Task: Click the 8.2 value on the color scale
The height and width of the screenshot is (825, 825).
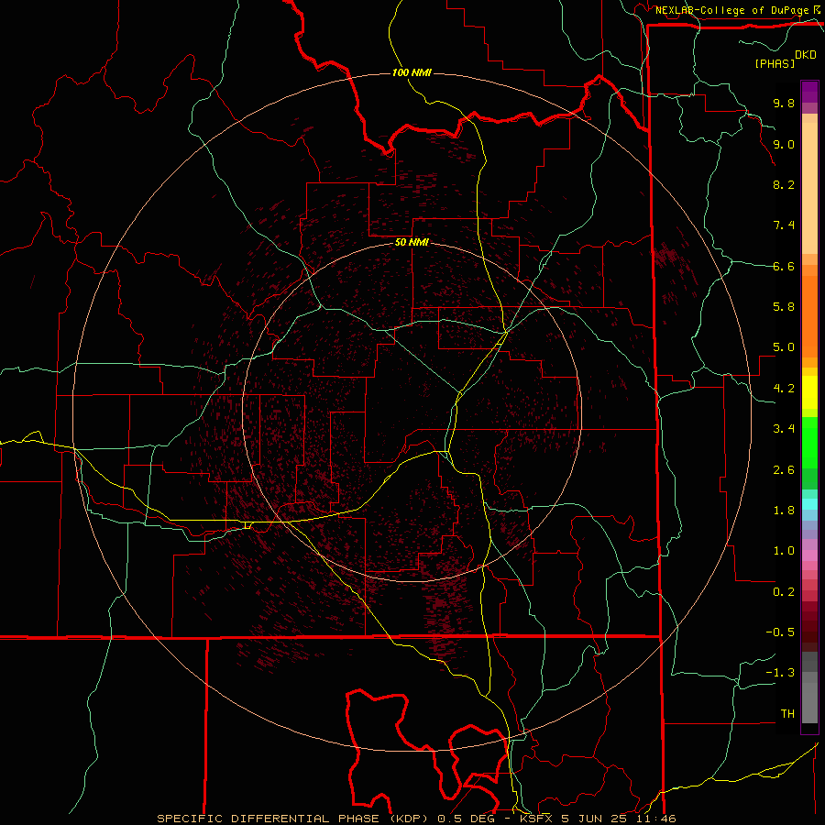Action: (x=784, y=184)
